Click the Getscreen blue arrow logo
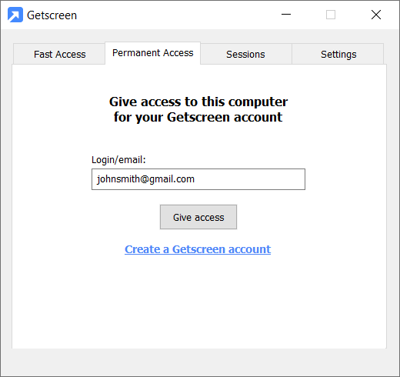 tap(15, 15)
